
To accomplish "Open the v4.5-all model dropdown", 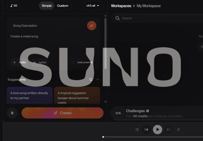I will coord(93,6).
